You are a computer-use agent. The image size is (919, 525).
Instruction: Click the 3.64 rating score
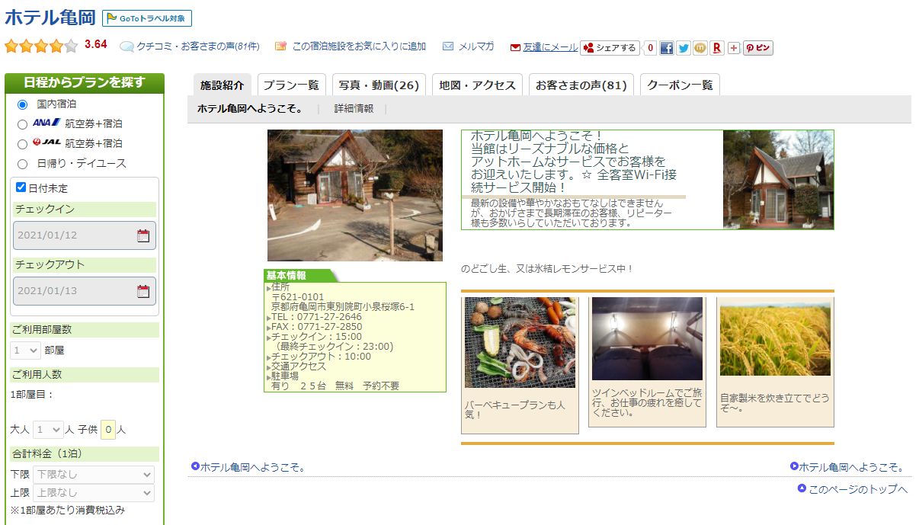point(96,44)
